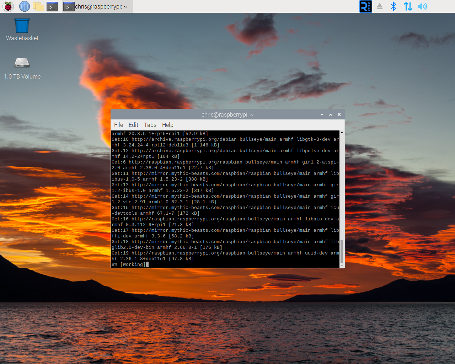Select the chris@raspberrypi taskbar window button
Viewport: 455px width, 364px height.
97,6
